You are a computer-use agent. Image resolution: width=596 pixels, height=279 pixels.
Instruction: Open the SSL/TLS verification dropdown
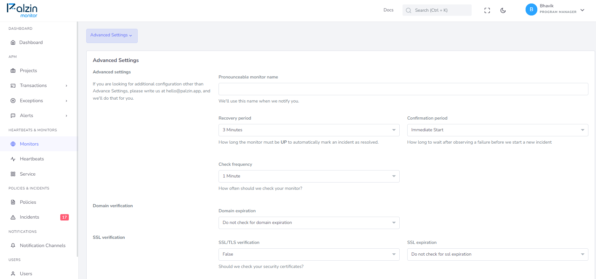point(309,254)
